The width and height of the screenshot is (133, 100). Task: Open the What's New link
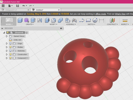(120, 14)
